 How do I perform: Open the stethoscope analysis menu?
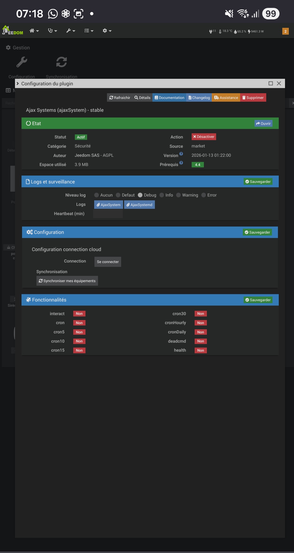[x=53, y=31]
